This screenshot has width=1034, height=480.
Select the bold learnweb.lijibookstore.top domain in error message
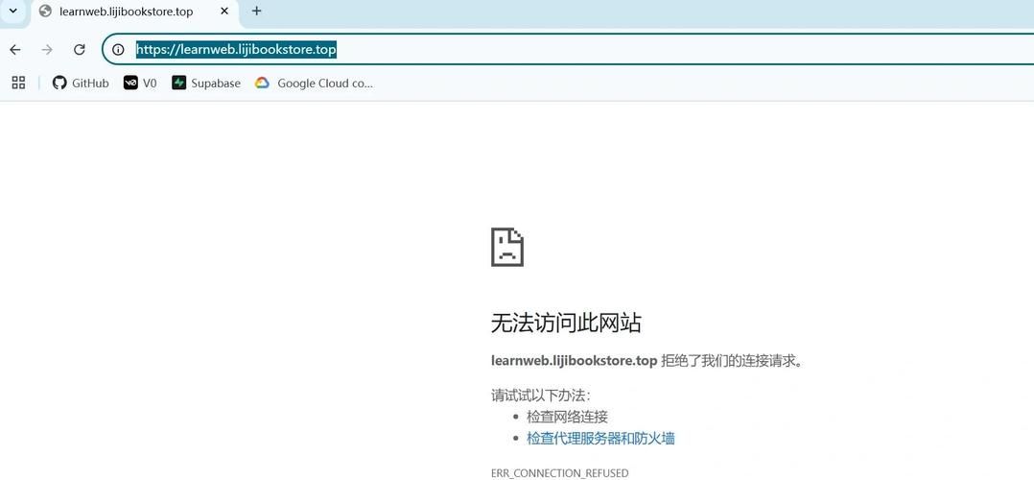[574, 361]
